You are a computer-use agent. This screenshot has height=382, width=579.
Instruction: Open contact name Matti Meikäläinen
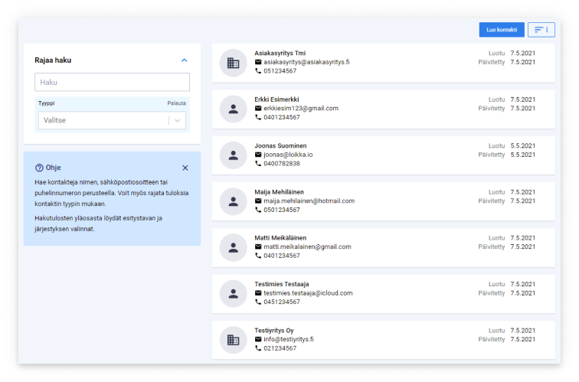pos(280,237)
